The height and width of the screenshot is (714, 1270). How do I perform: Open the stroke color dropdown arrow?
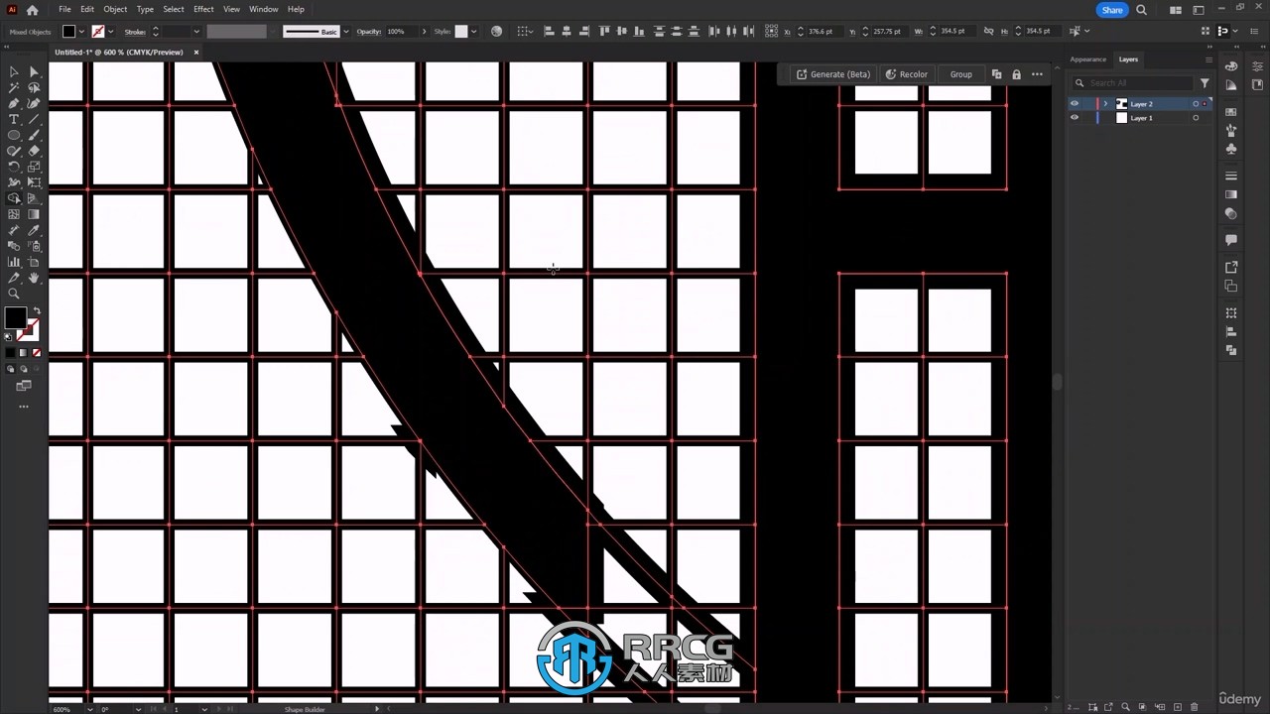pos(111,32)
